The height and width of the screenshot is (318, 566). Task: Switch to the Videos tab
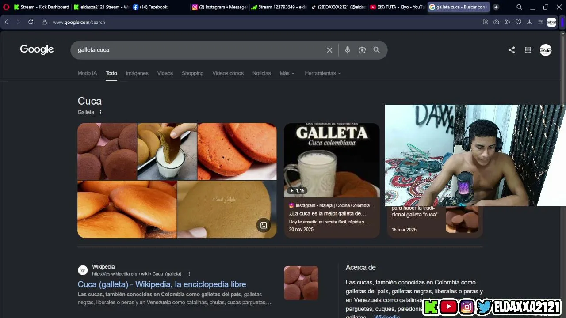165,73
